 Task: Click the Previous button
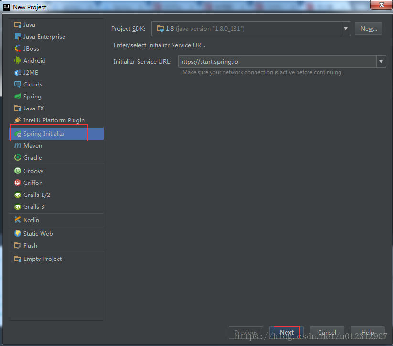(246, 333)
